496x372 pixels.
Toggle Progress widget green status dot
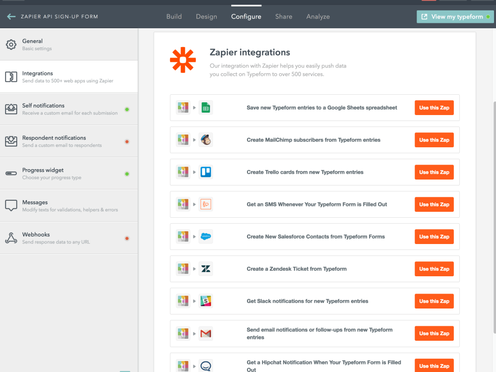127,174
